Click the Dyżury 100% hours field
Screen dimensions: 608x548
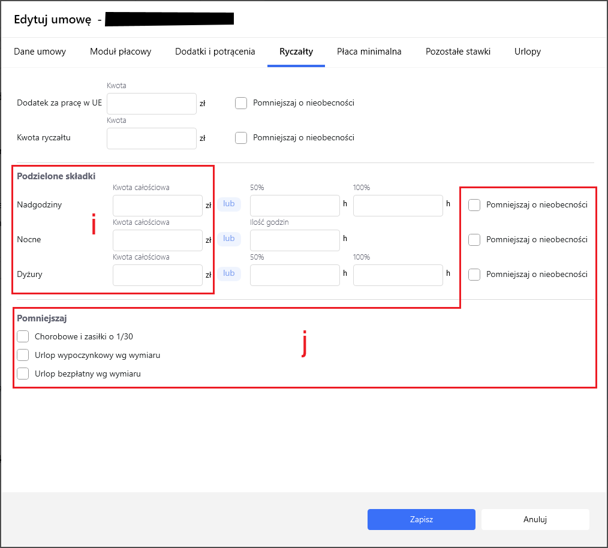398,275
